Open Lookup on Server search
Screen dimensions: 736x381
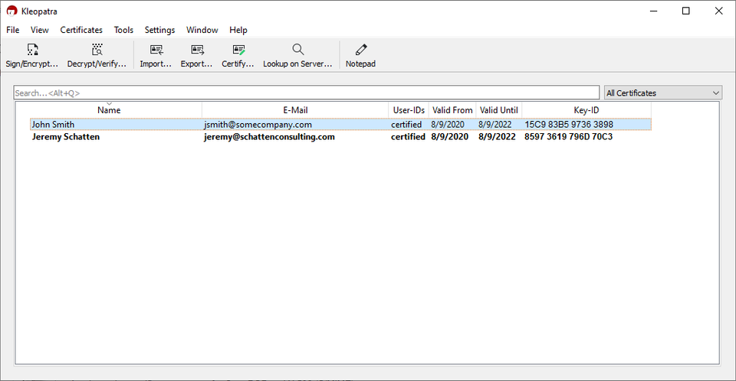click(297, 50)
